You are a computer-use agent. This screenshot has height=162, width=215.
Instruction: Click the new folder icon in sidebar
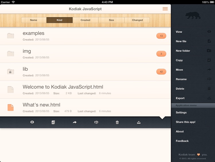point(209,51)
